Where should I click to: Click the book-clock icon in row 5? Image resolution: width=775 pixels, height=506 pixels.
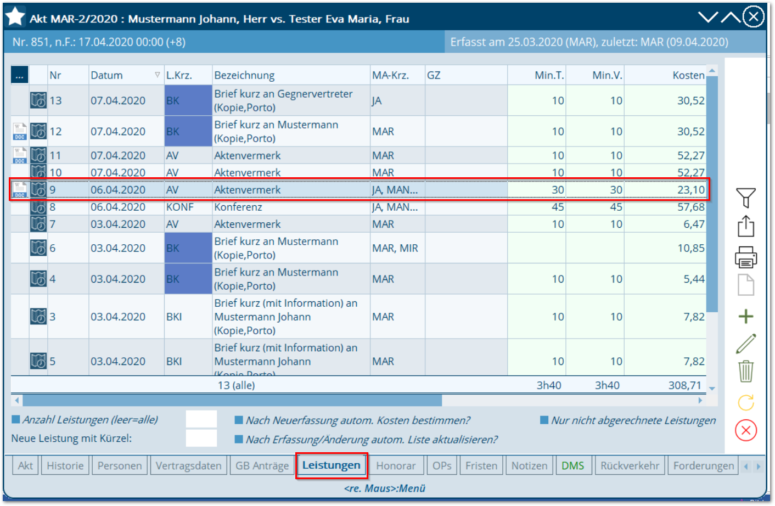[x=38, y=361]
